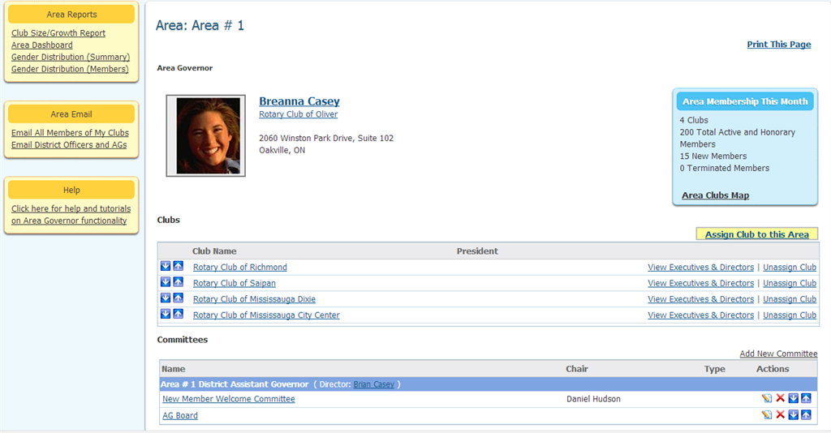Click Breanna Casey's profile photo

(205, 135)
